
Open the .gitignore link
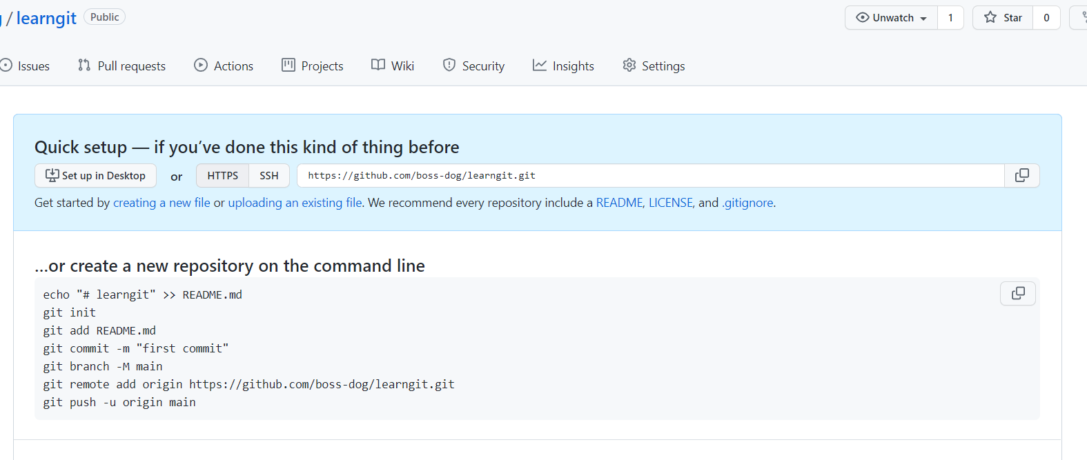click(x=747, y=203)
